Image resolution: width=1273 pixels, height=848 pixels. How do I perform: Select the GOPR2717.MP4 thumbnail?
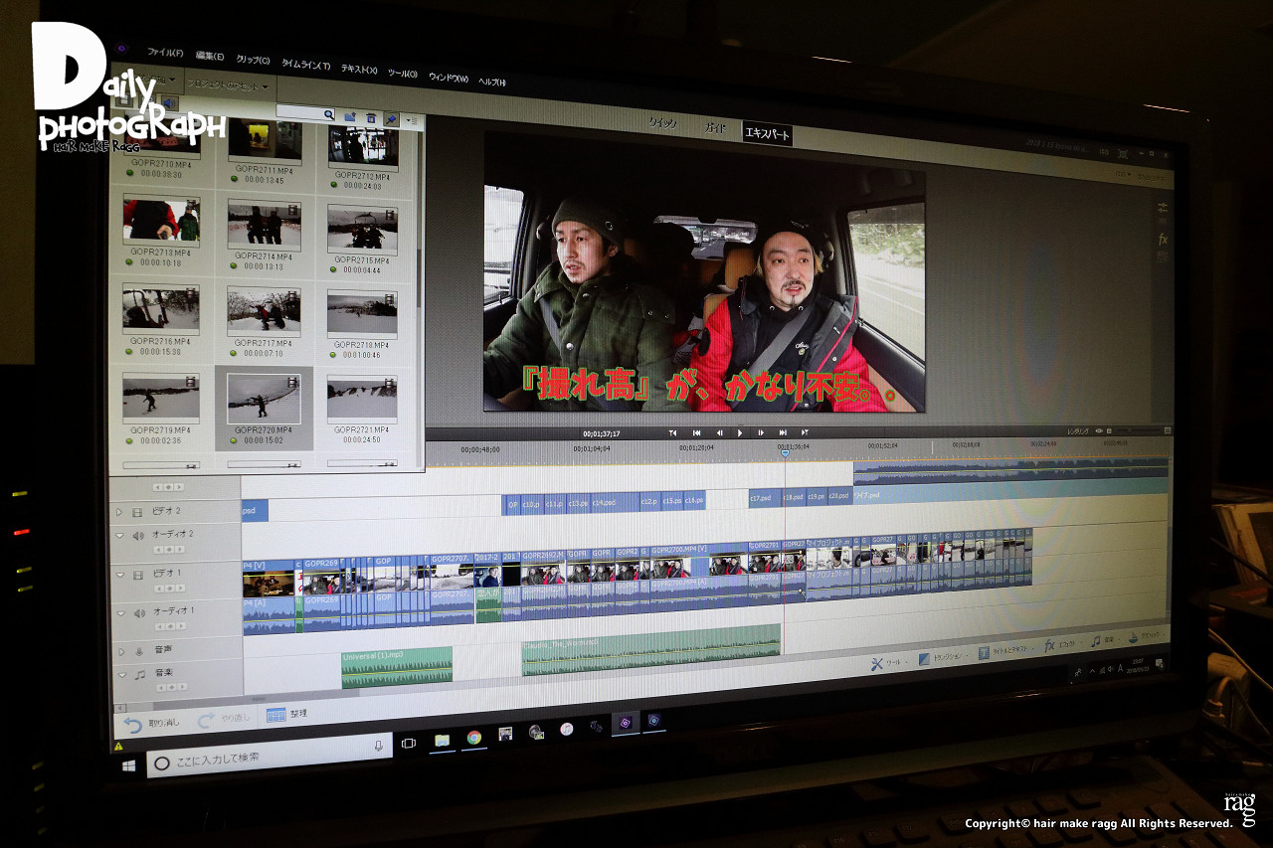pos(263,310)
